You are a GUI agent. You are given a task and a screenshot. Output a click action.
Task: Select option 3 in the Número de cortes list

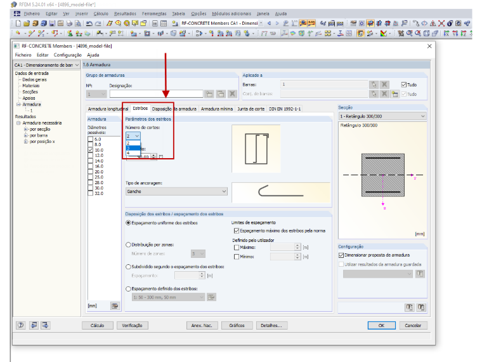133,148
